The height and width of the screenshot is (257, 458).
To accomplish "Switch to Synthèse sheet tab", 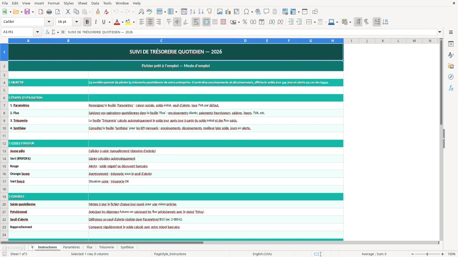I will 127,247.
